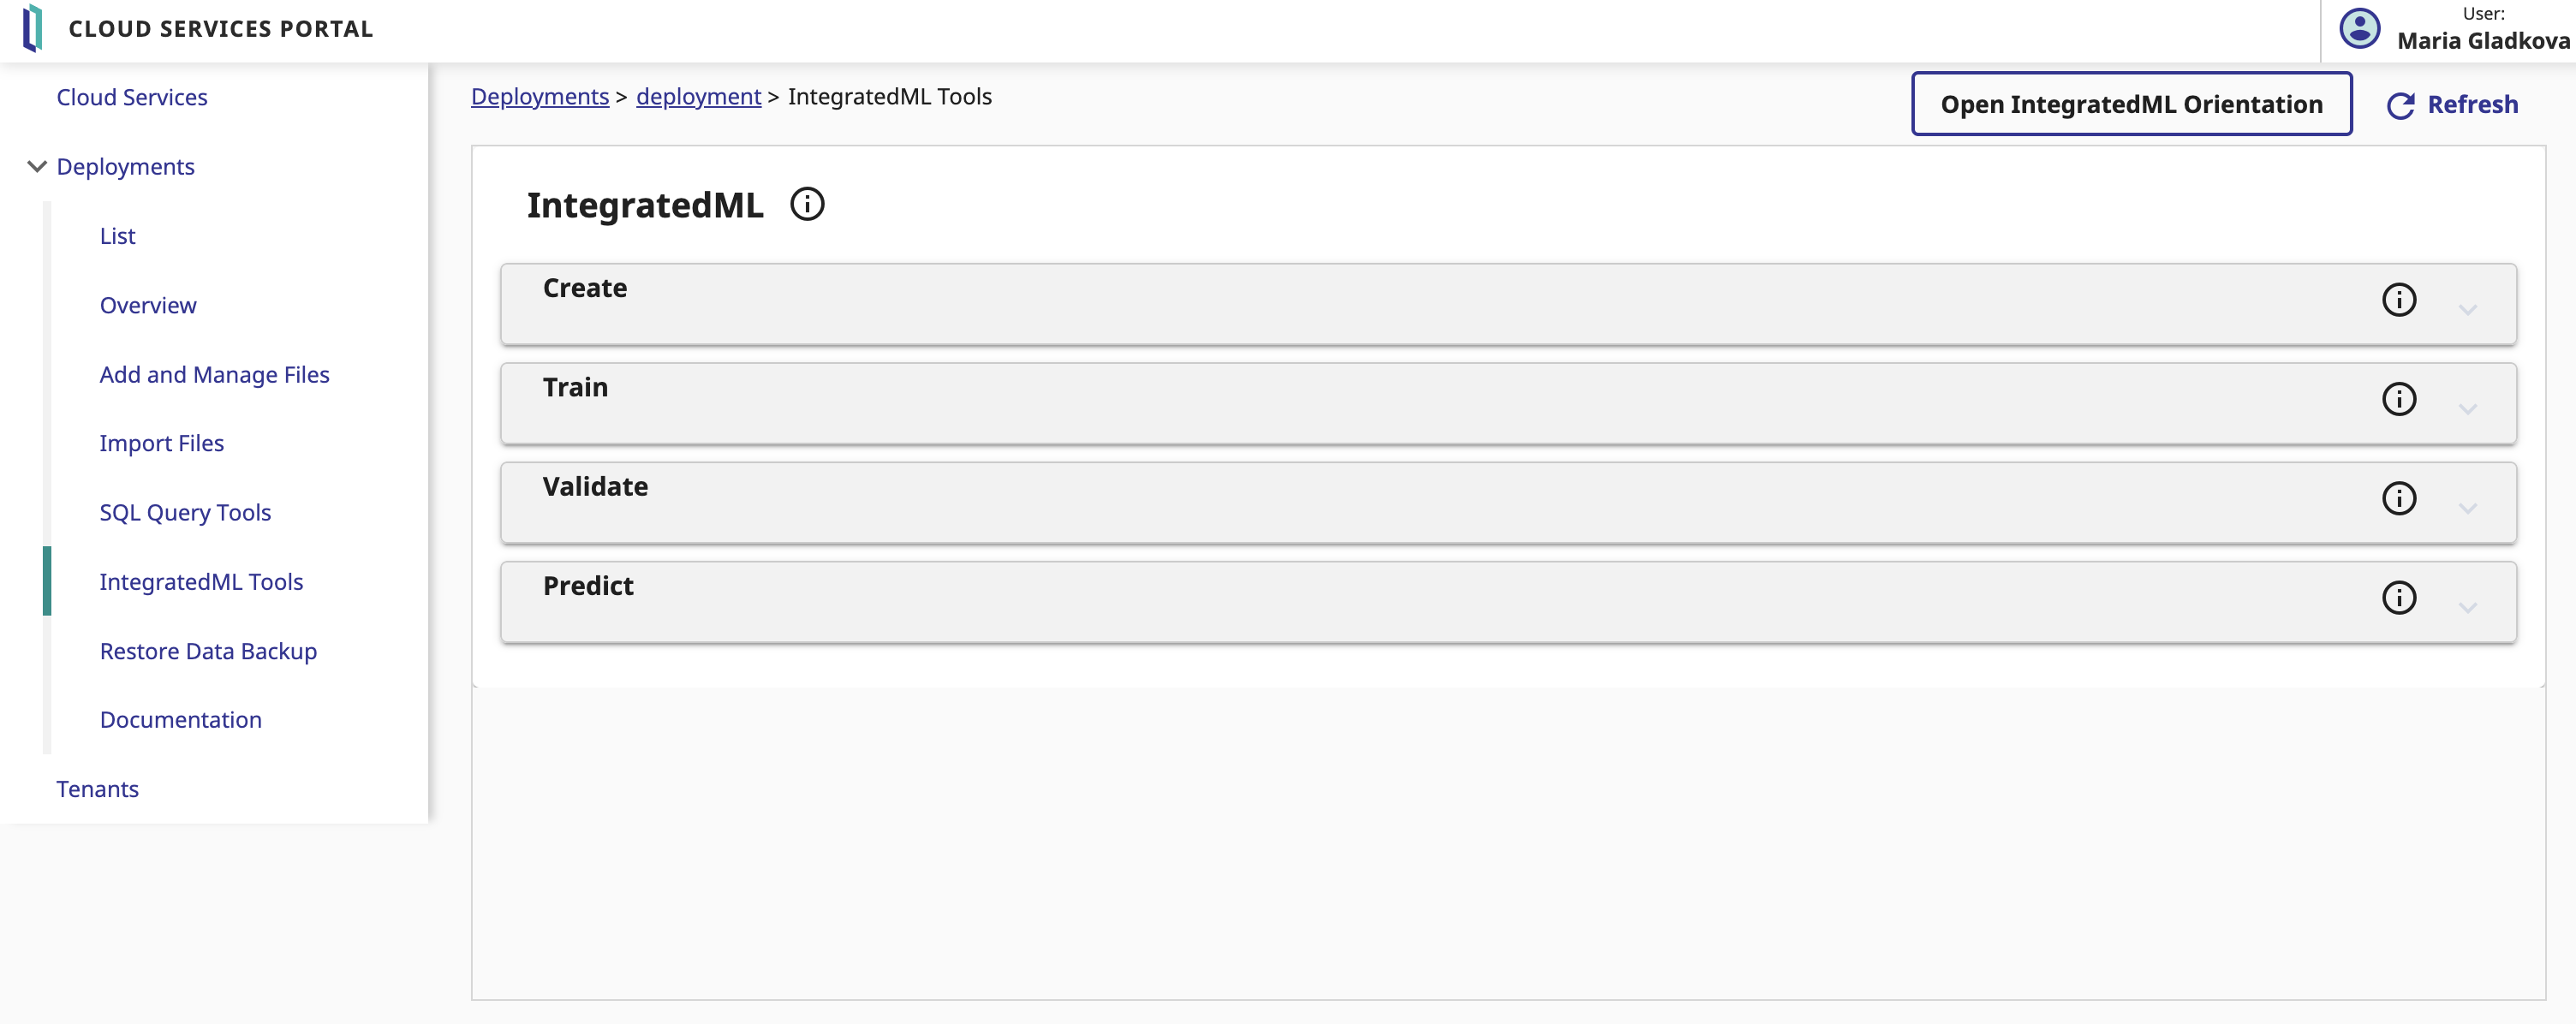Show info for the Train section
This screenshot has height=1024, width=2576.
2398,399
